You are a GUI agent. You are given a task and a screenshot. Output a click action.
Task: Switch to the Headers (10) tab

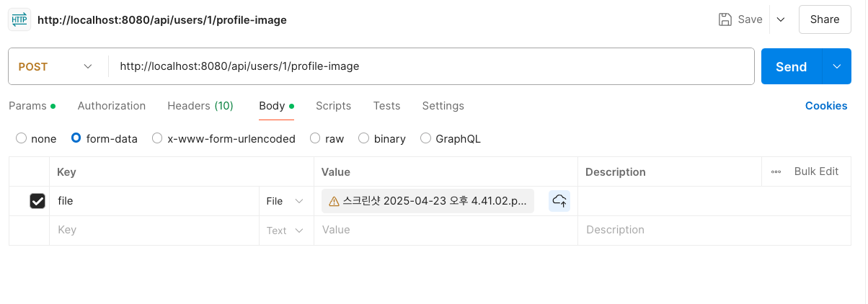[200, 106]
